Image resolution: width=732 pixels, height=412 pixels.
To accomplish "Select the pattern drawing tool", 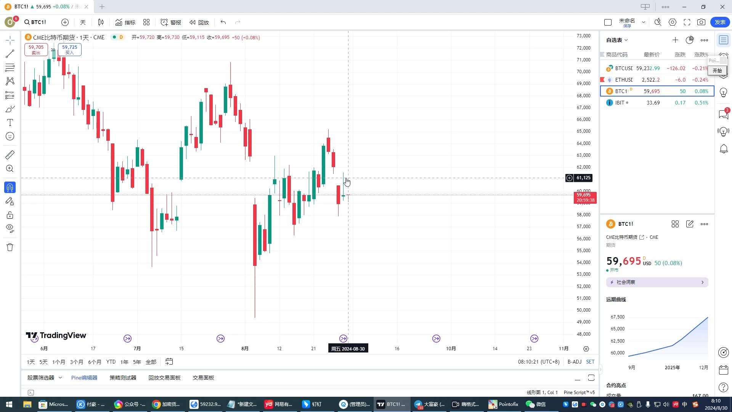I will [x=10, y=81].
